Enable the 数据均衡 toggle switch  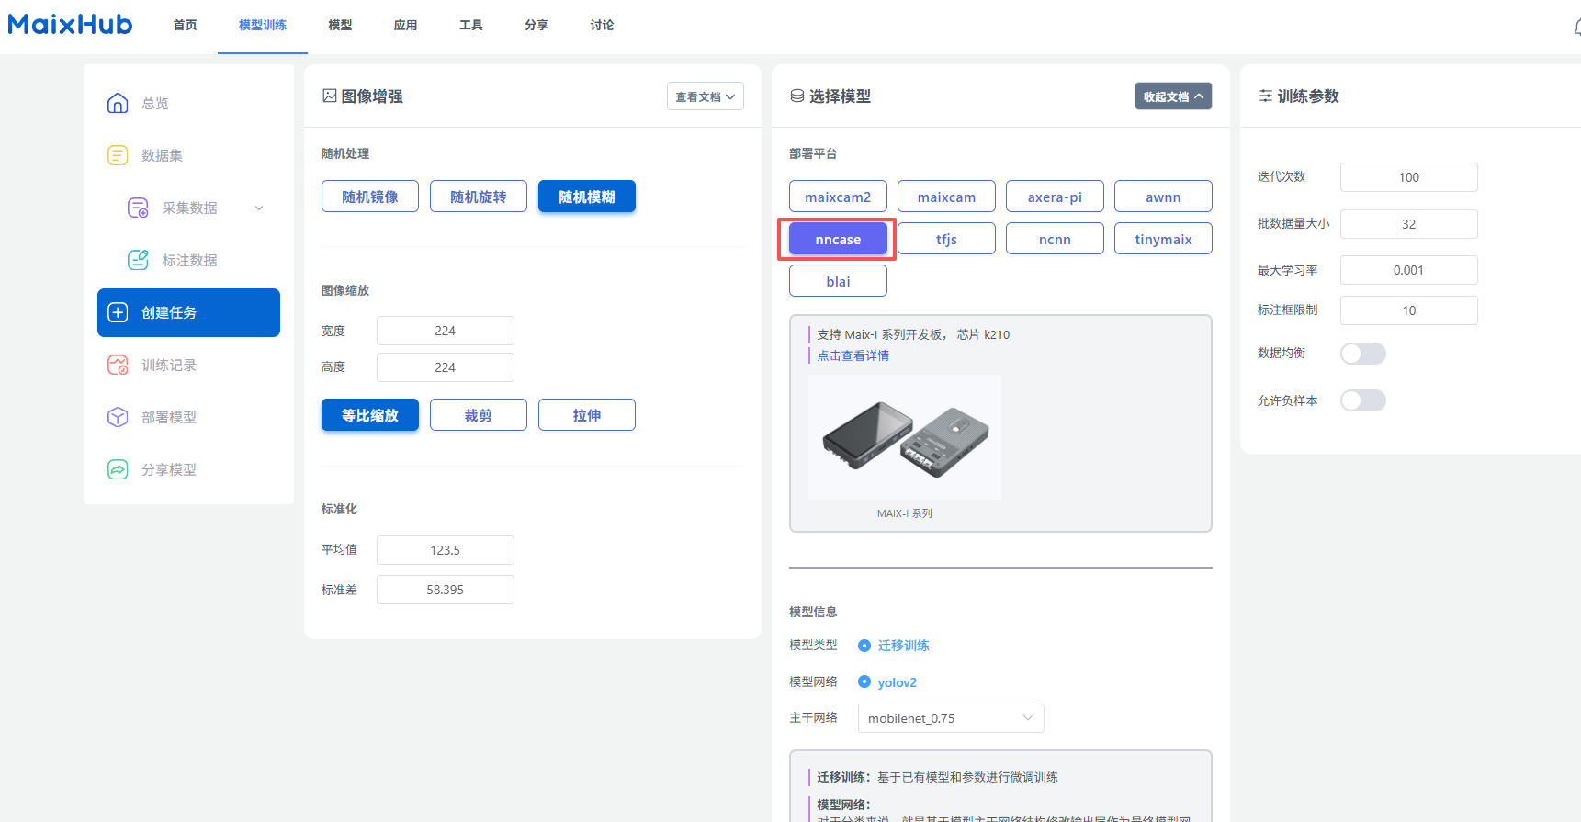(x=1362, y=354)
